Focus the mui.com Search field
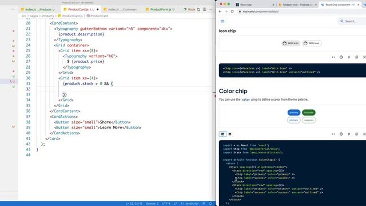This screenshot has width=366, height=206. (x=352, y=21)
